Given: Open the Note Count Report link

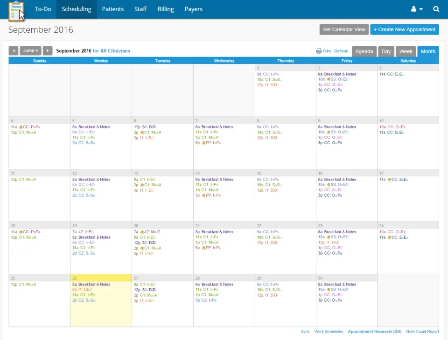Looking at the screenshot, I should 422,331.
